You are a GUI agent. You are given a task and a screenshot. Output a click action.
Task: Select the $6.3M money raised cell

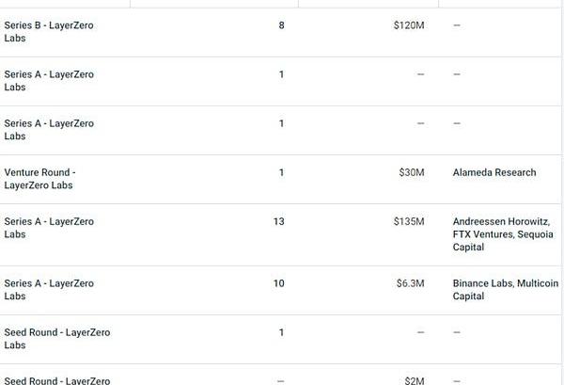pos(409,283)
